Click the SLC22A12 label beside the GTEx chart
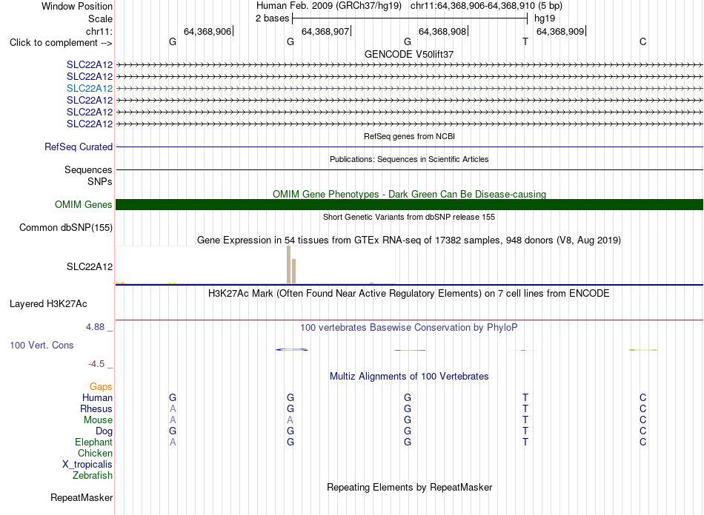Image resolution: width=704 pixels, height=515 pixels. click(90, 266)
